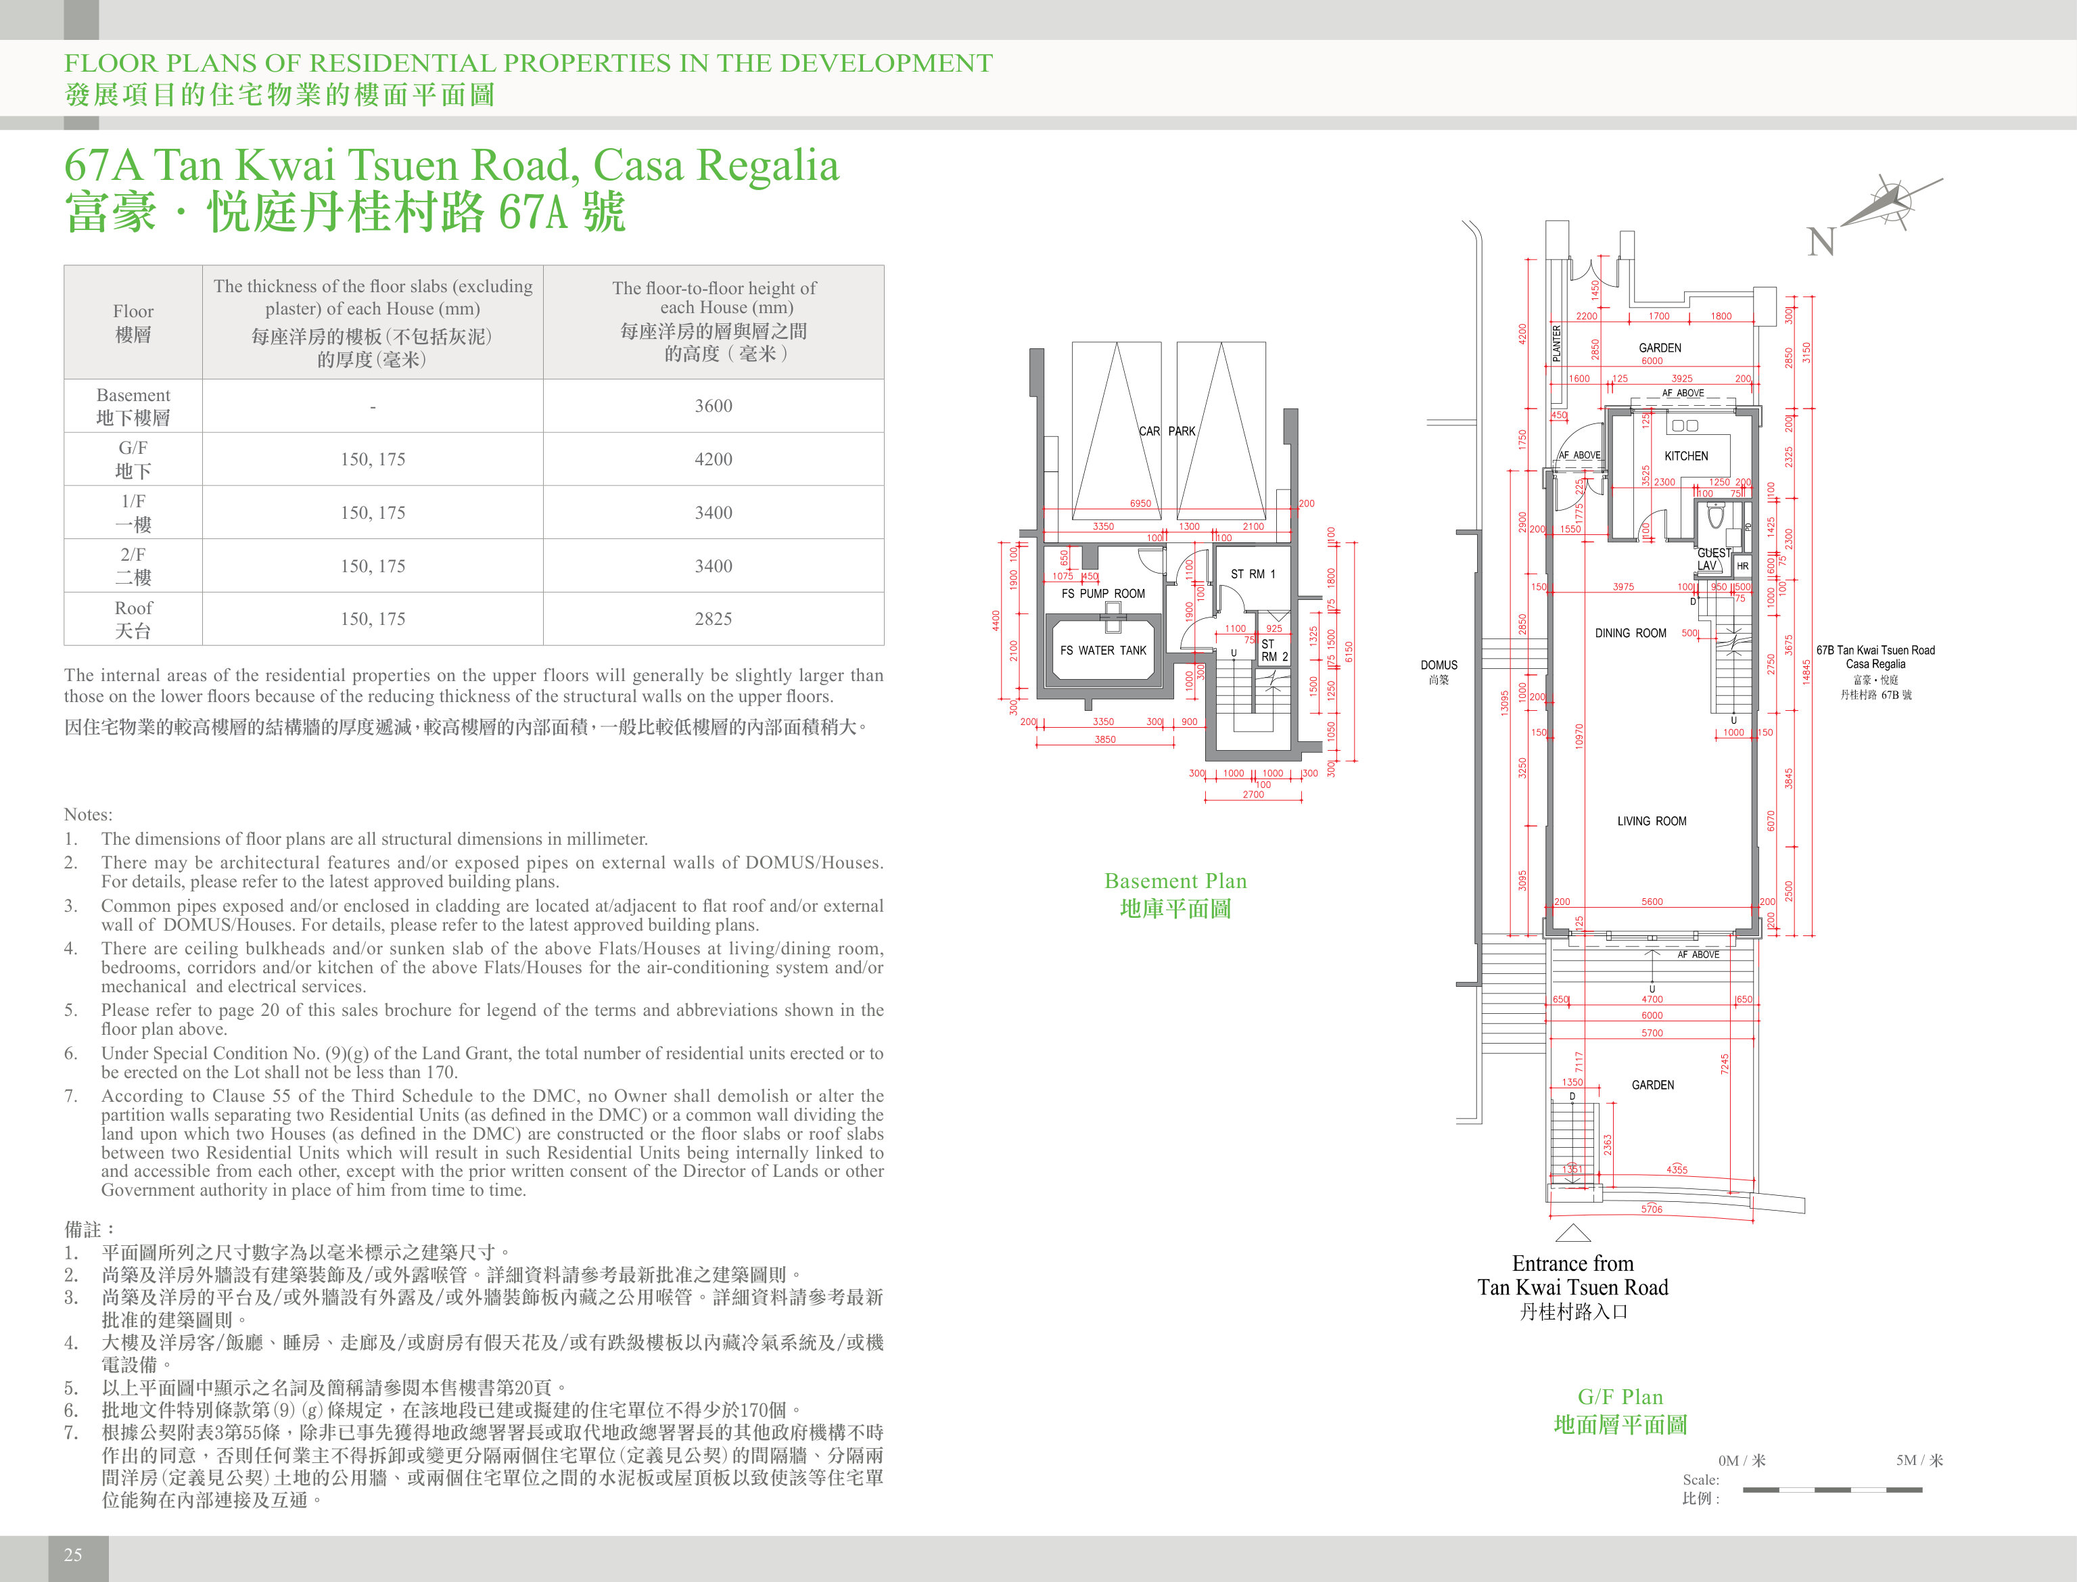Click the garden width dimension 5706
Viewport: 2077px width, 1582px height.
tap(1652, 1209)
